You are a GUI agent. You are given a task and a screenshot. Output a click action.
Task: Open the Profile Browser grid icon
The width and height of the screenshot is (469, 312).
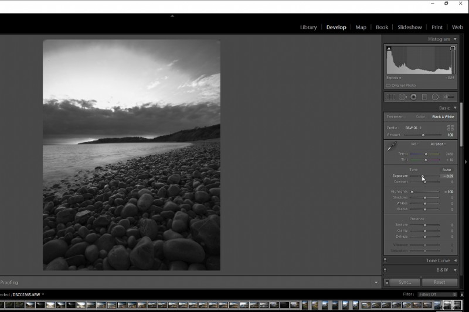click(450, 128)
